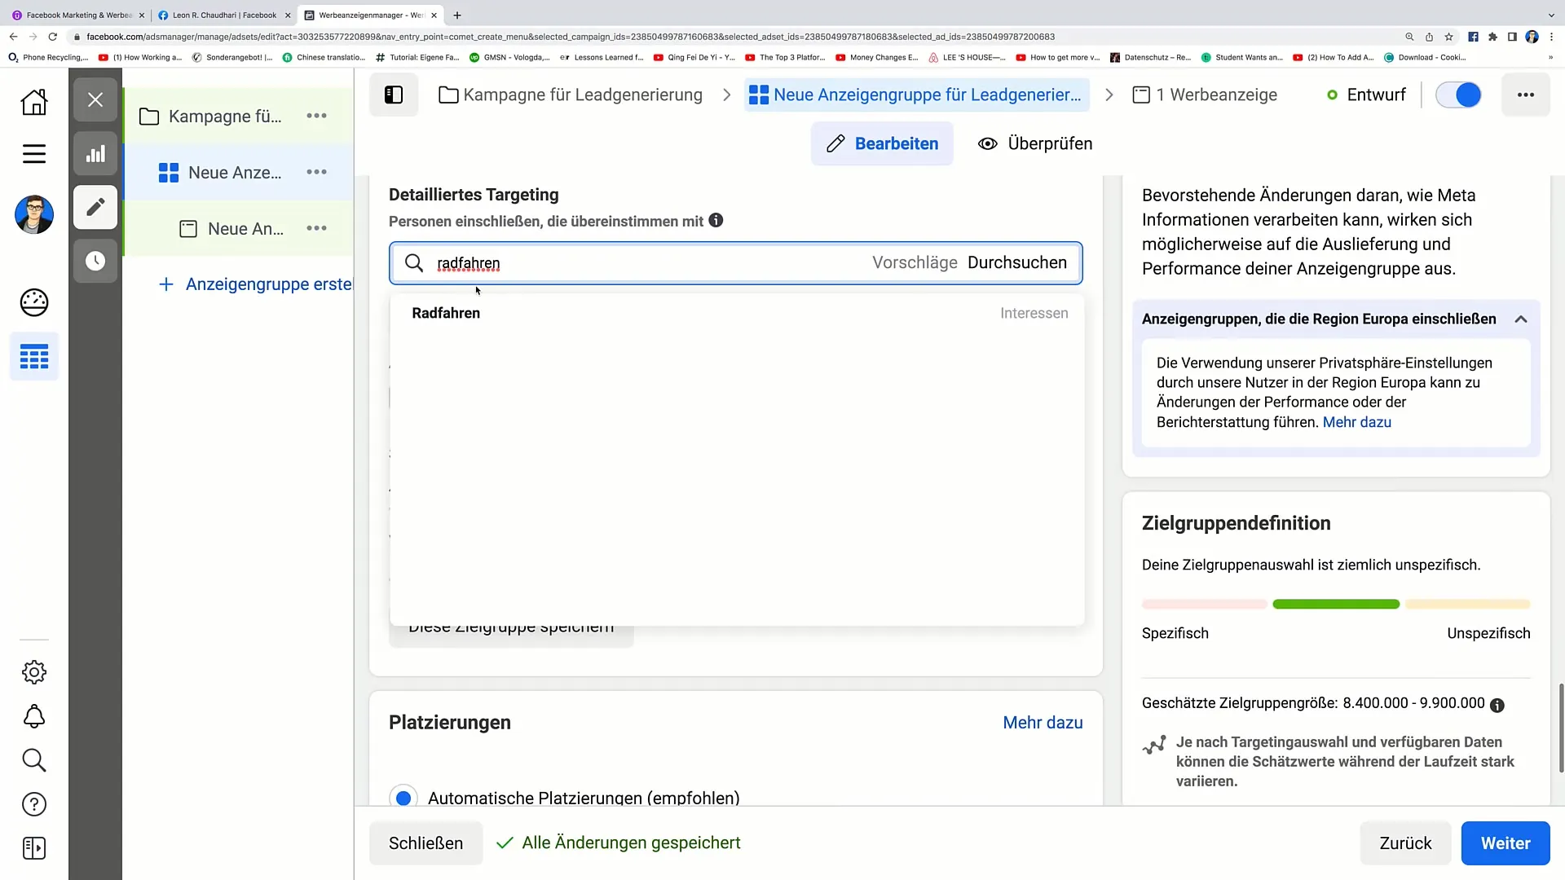Open the three-dot more options menu at top right
Image resolution: width=1565 pixels, height=880 pixels.
1525,95
